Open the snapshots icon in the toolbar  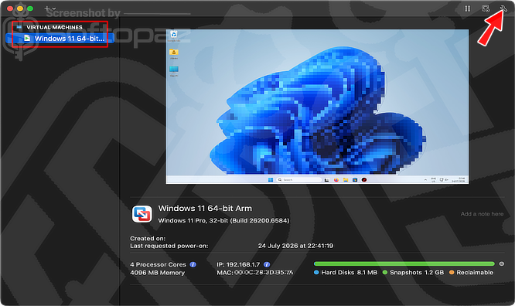point(486,8)
